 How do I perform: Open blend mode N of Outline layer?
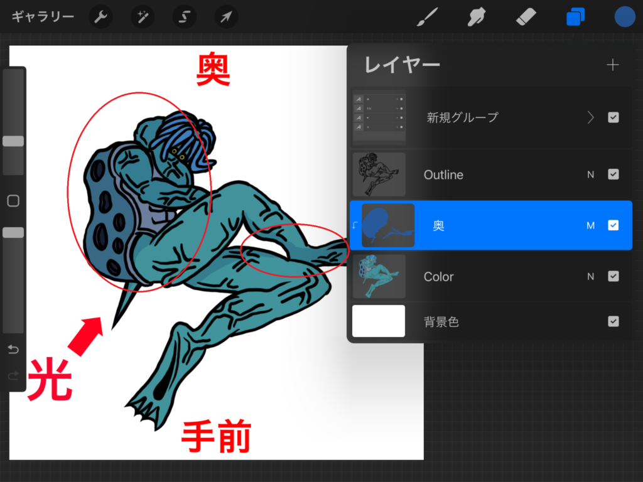(x=590, y=174)
